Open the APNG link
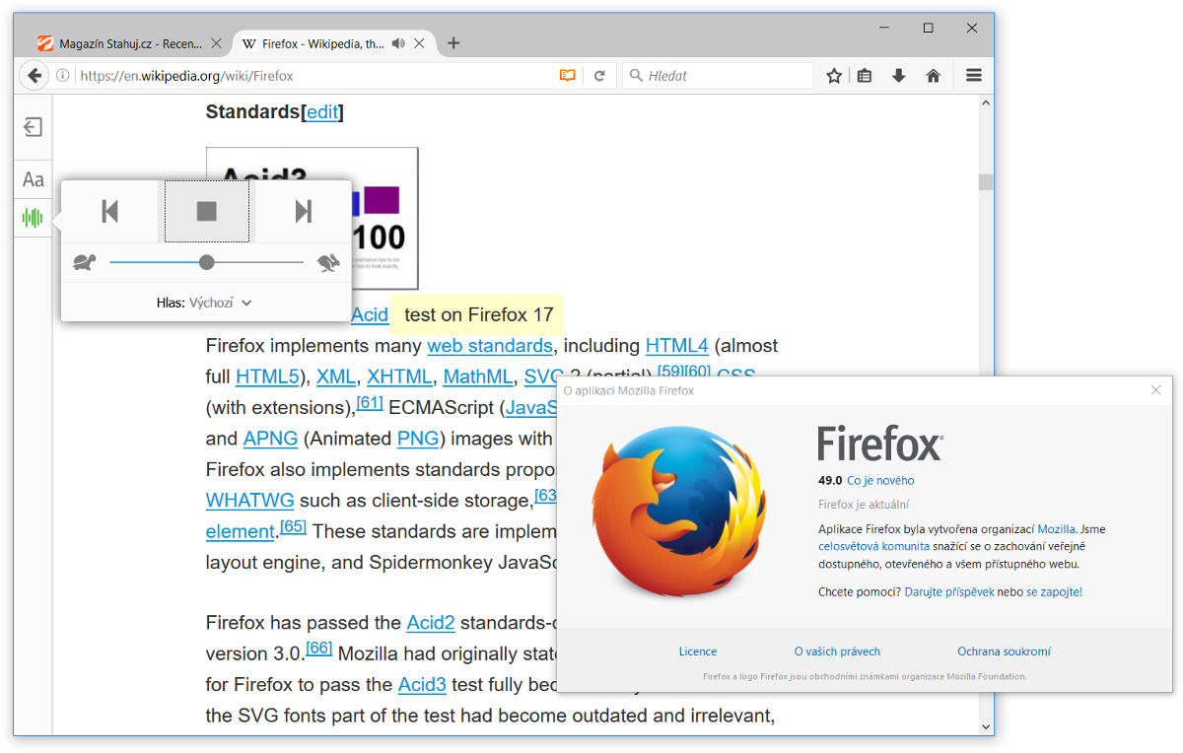Viewport: 1183px width, 753px height. click(x=268, y=439)
